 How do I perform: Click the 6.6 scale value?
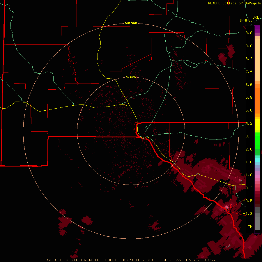pyautogui.click(x=249, y=84)
